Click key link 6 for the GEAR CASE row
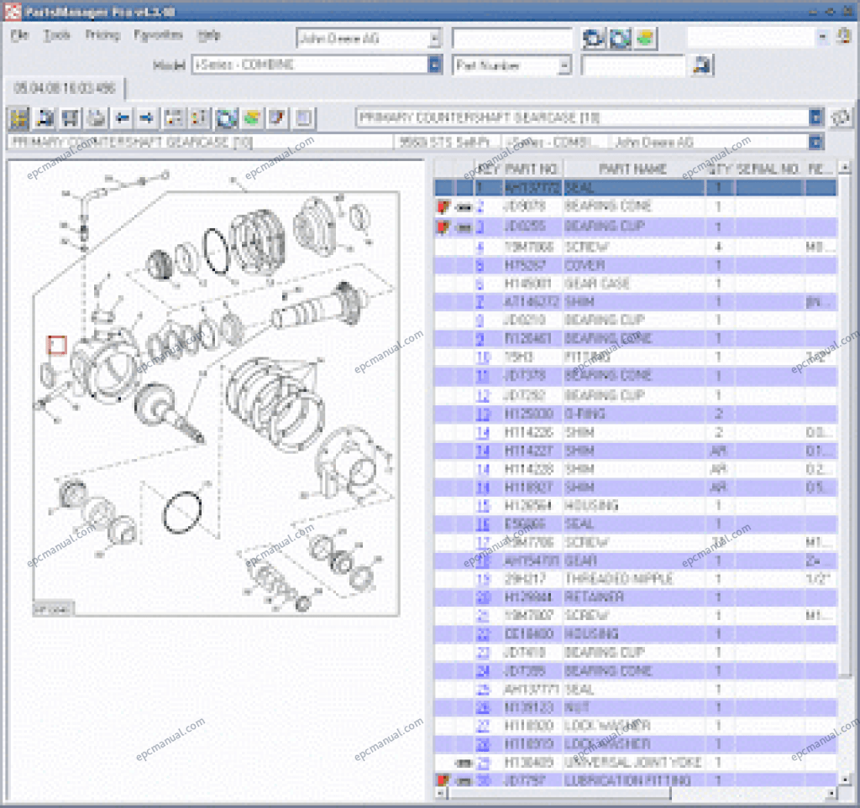 [x=480, y=284]
